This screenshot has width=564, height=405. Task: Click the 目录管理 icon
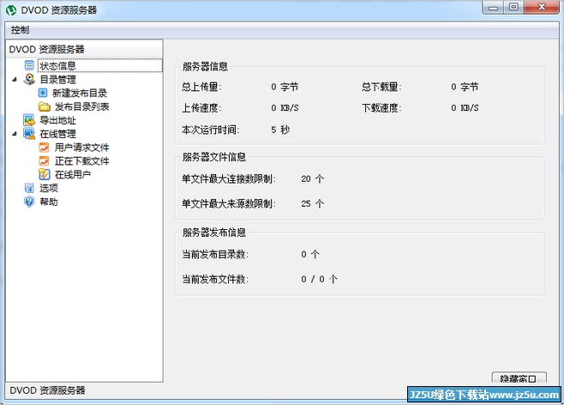click(29, 79)
